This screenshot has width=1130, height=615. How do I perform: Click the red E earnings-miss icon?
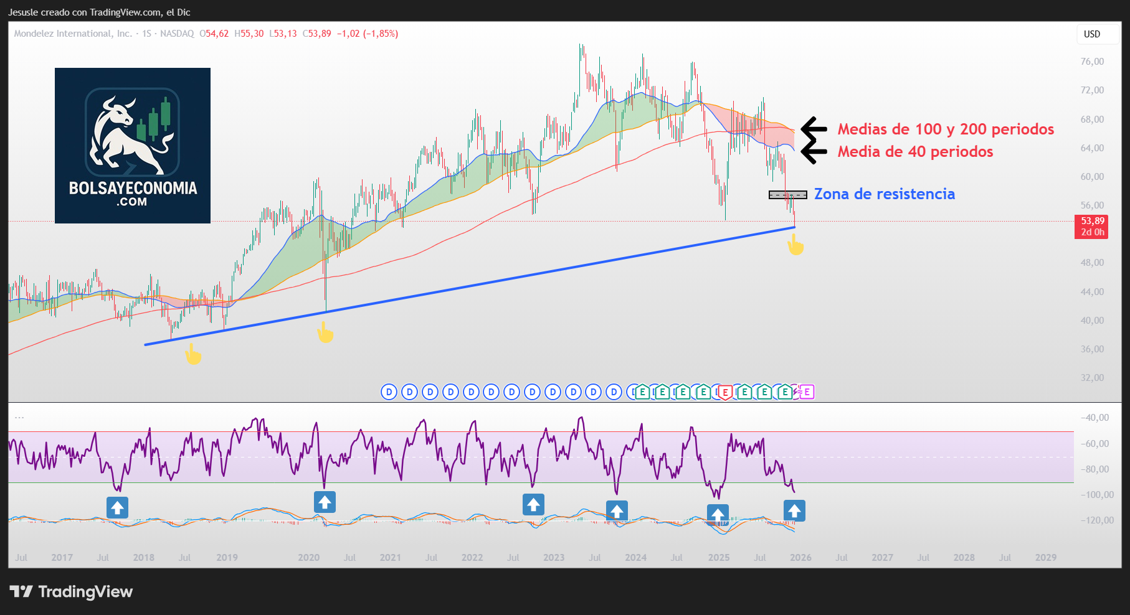pos(726,392)
